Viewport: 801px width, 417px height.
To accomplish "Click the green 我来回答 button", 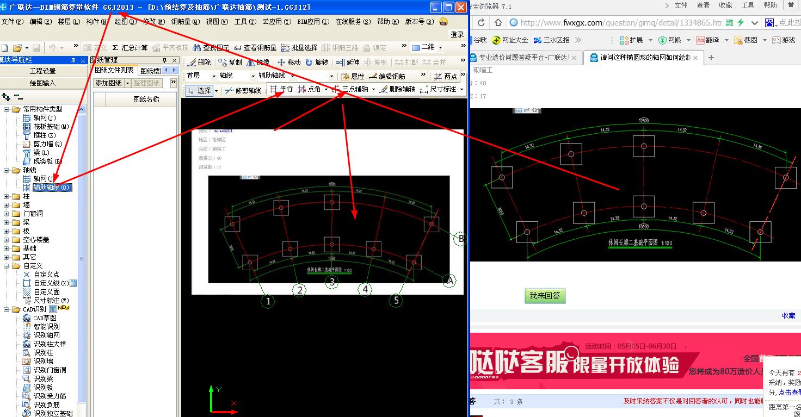I will 545,296.
